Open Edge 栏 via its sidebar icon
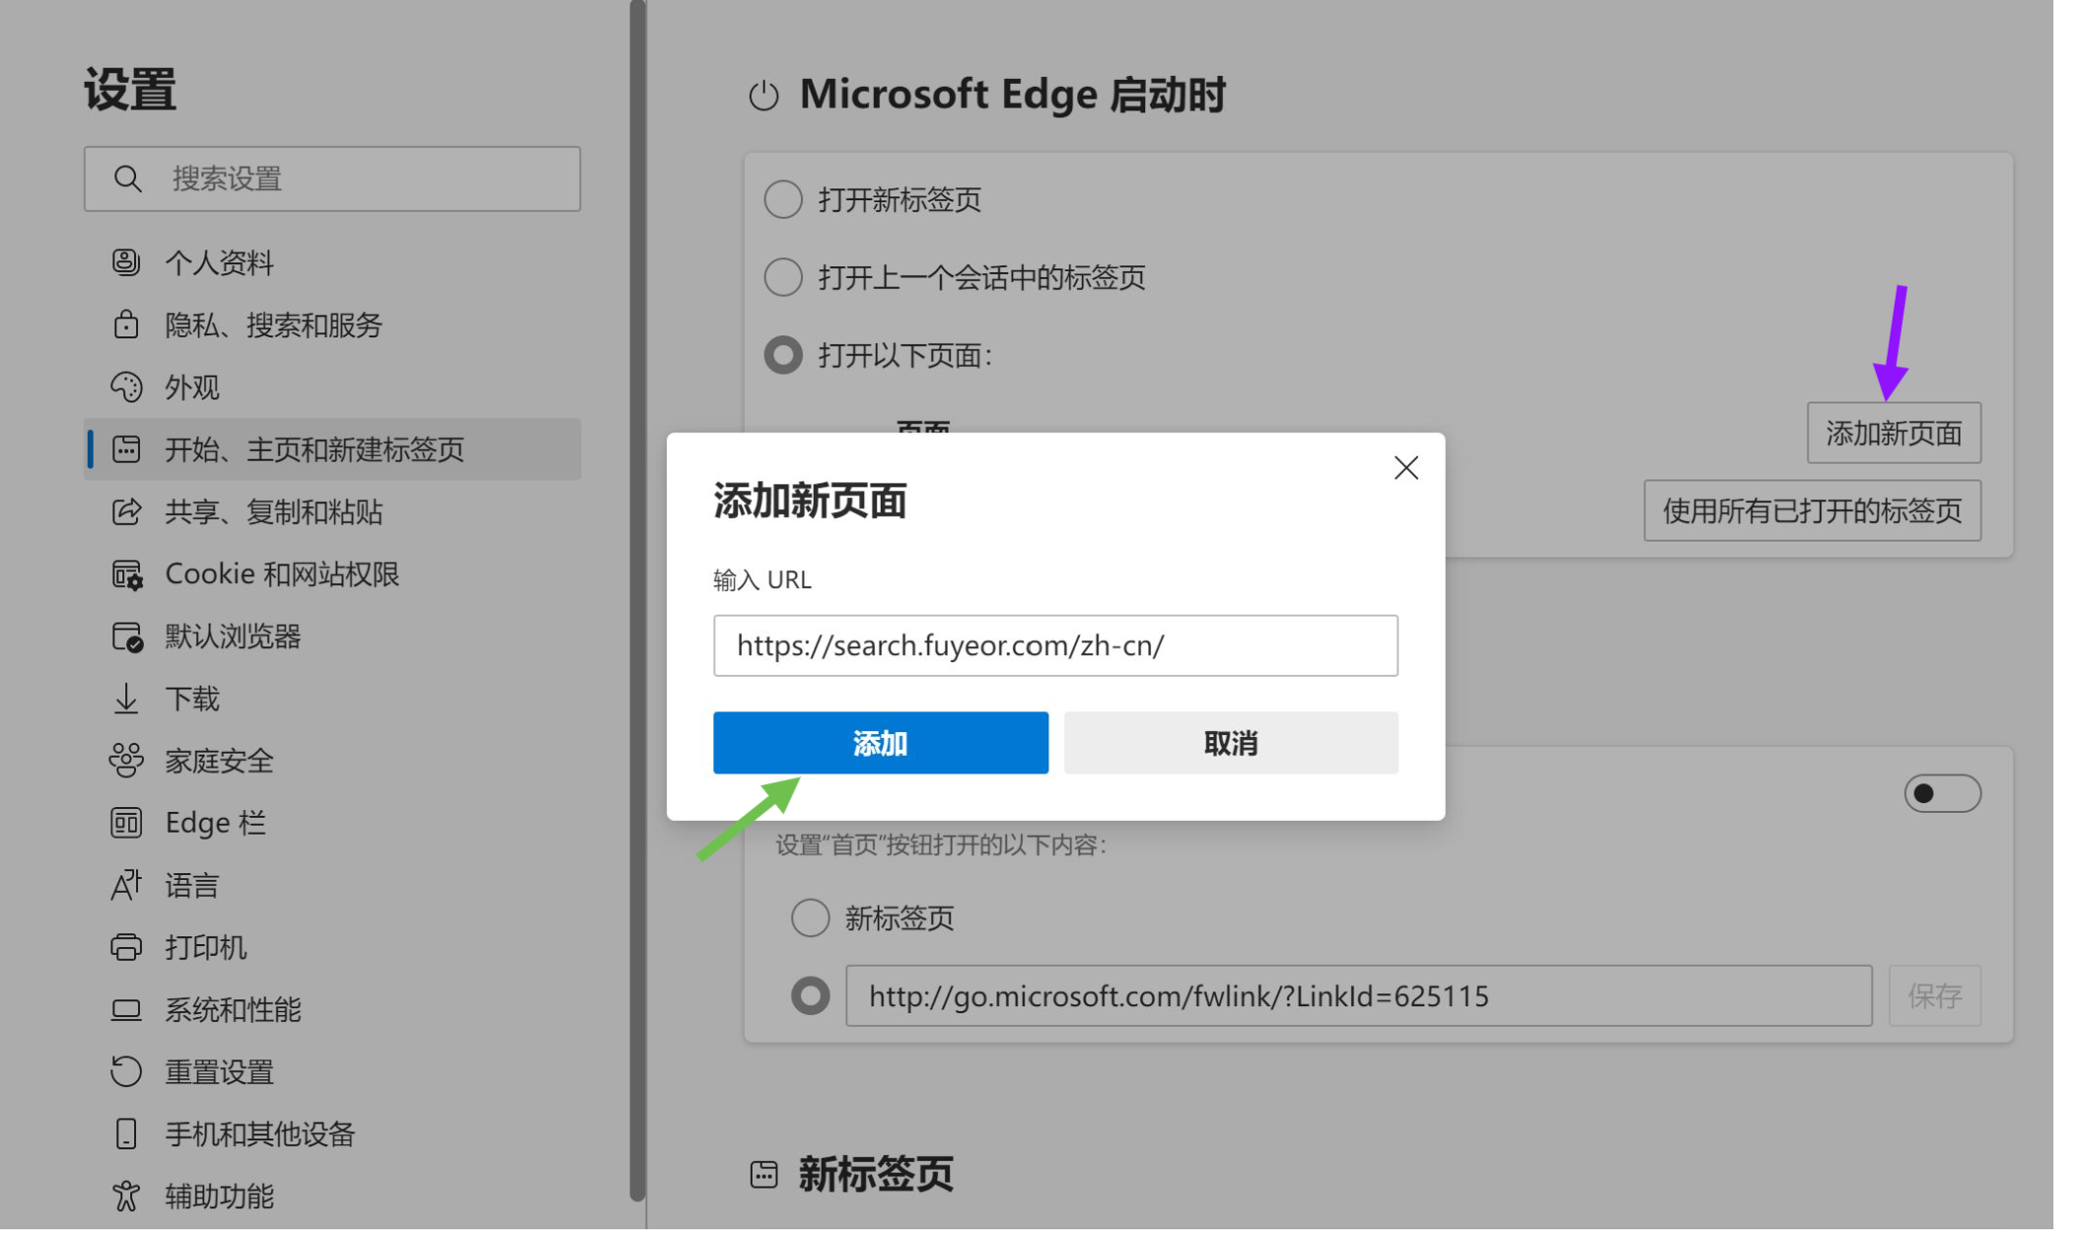2083x1246 pixels. (x=126, y=823)
